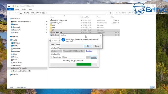168x94 pixels.
Task: Cancel the file checking in AIO Boot Creator
Action: click(x=94, y=57)
